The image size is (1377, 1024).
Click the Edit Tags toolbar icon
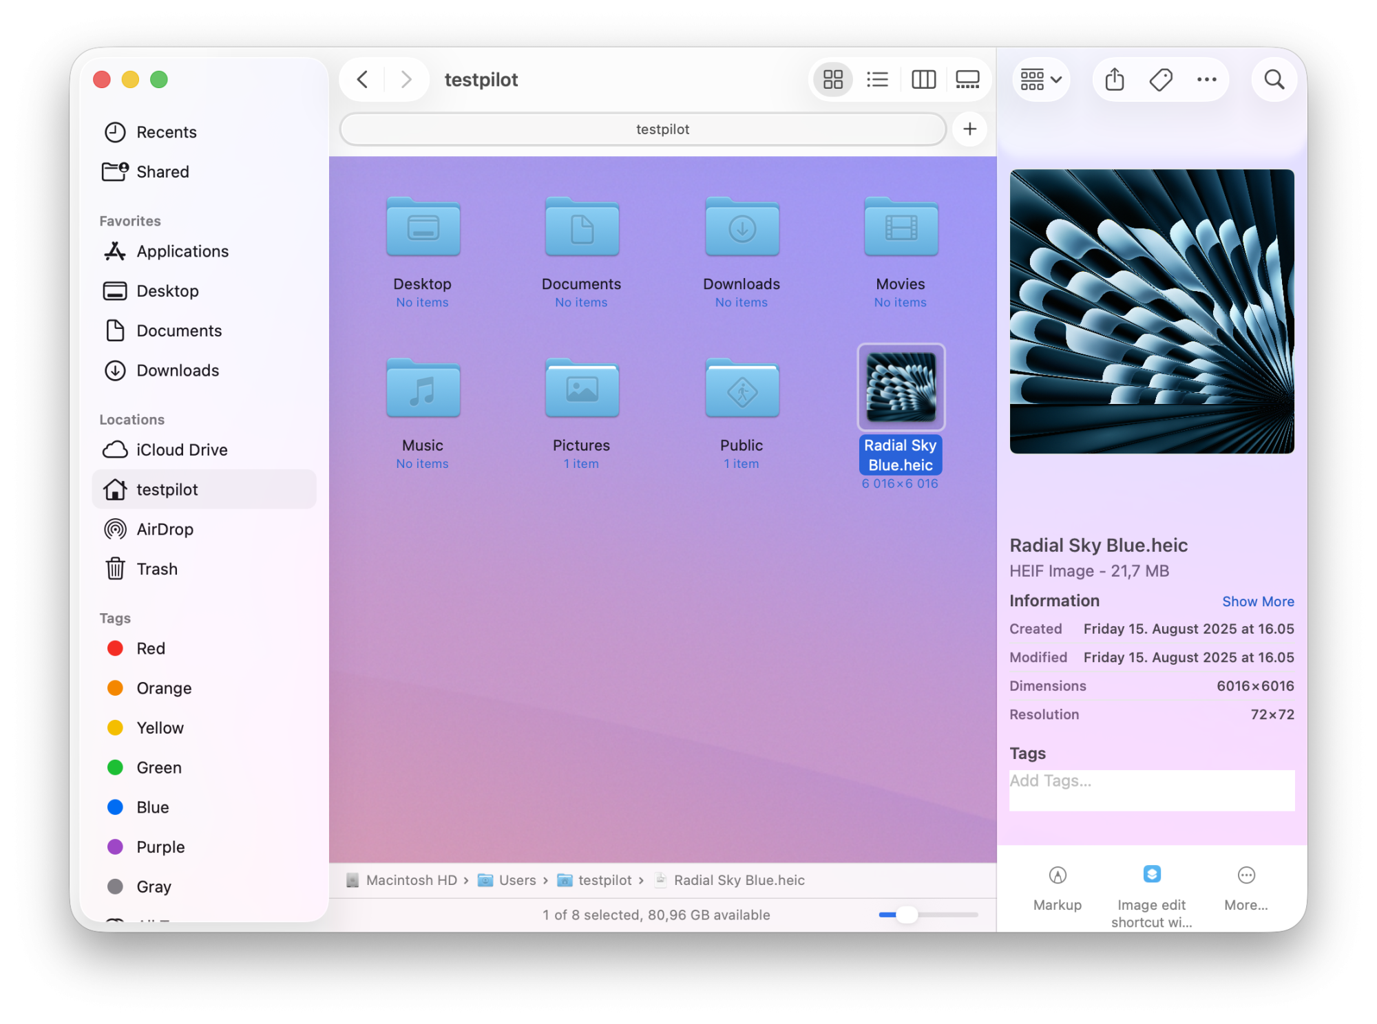coord(1160,80)
